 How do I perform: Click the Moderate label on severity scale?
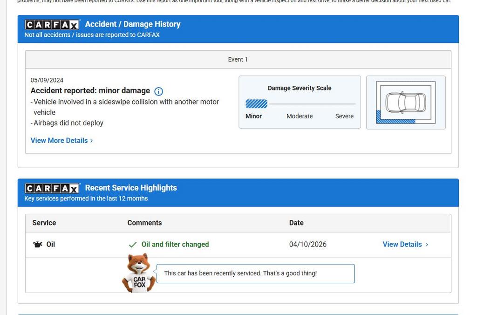pyautogui.click(x=300, y=116)
